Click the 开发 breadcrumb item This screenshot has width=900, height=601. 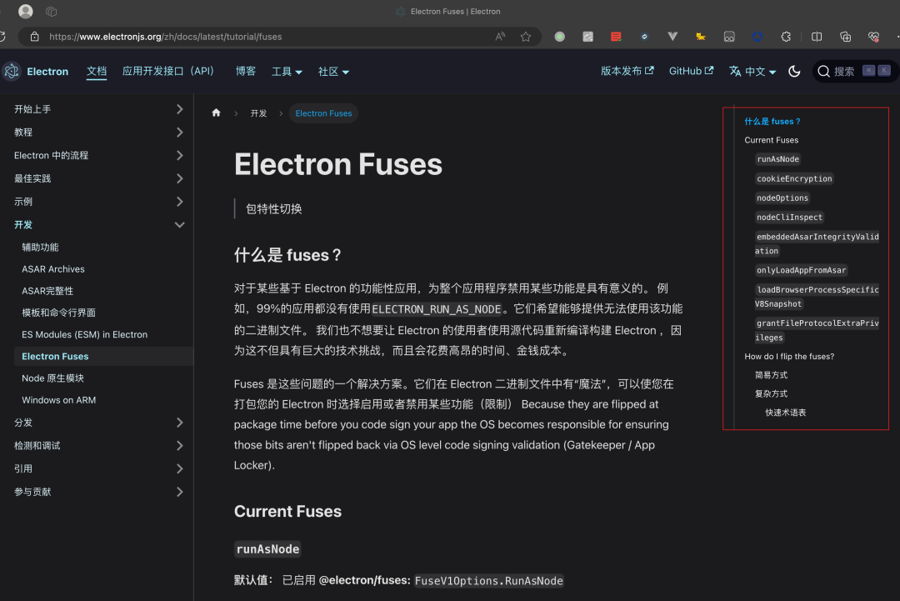click(x=258, y=113)
